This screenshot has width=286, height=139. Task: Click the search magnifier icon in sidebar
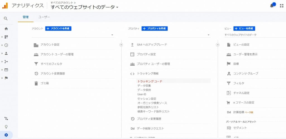6,19
